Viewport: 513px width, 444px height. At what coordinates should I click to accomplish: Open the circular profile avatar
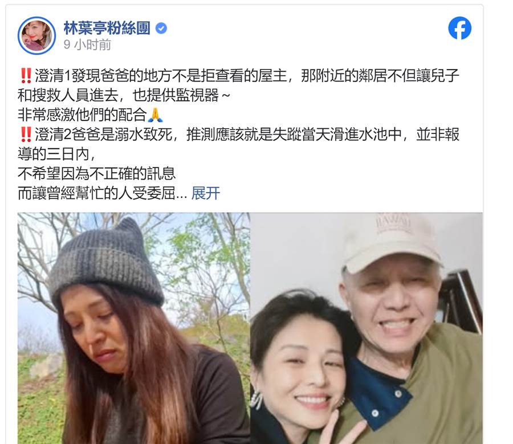[36, 35]
